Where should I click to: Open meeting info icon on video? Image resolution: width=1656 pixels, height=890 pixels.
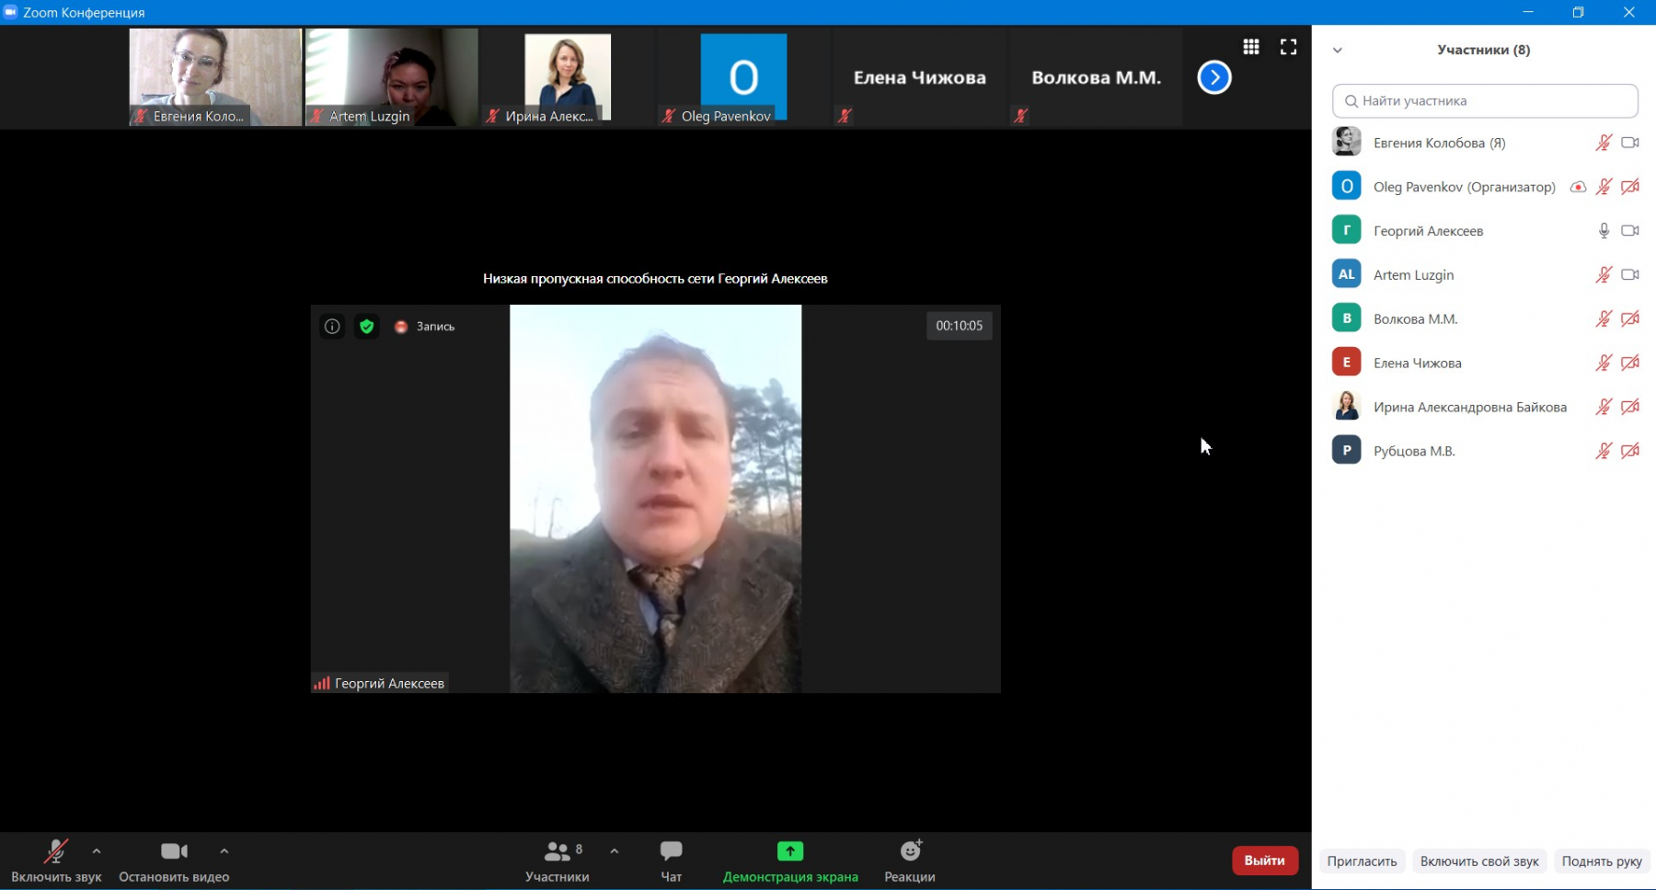(332, 326)
